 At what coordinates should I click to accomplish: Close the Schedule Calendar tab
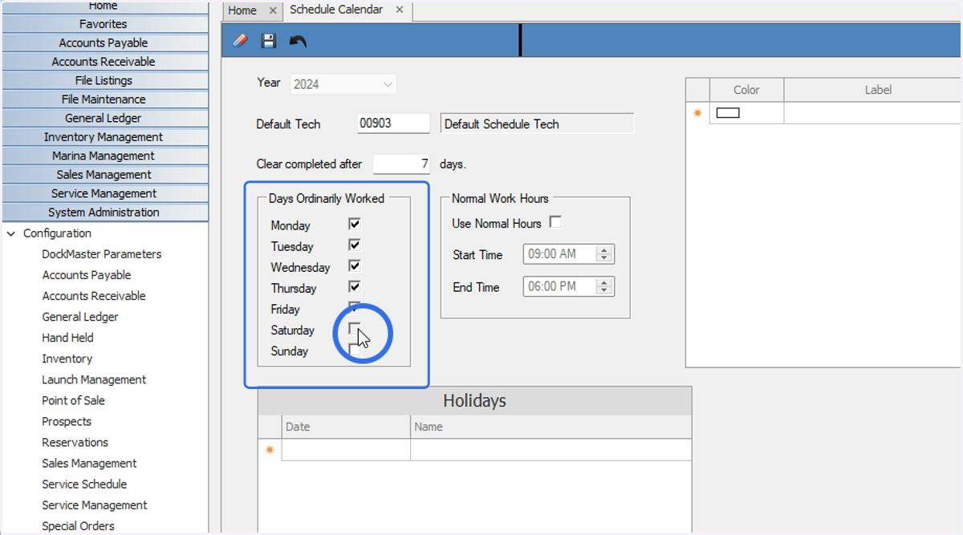click(399, 10)
